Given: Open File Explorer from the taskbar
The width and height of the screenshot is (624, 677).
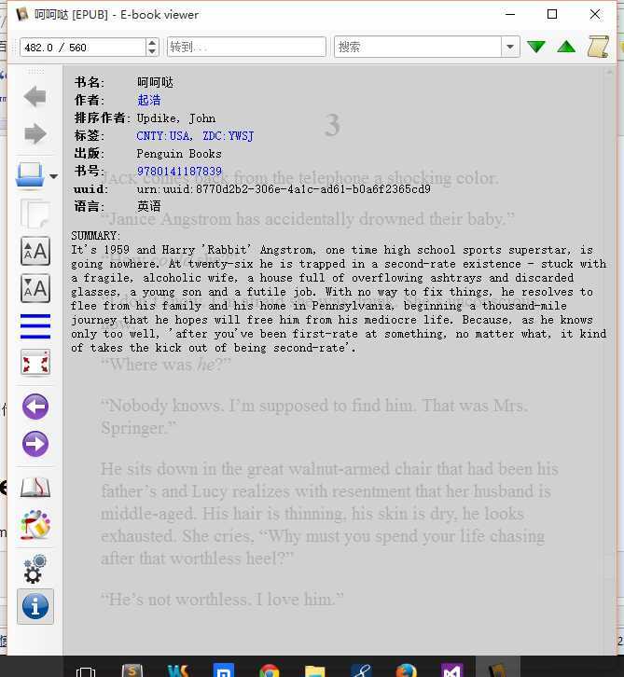Looking at the screenshot, I should 315,670.
